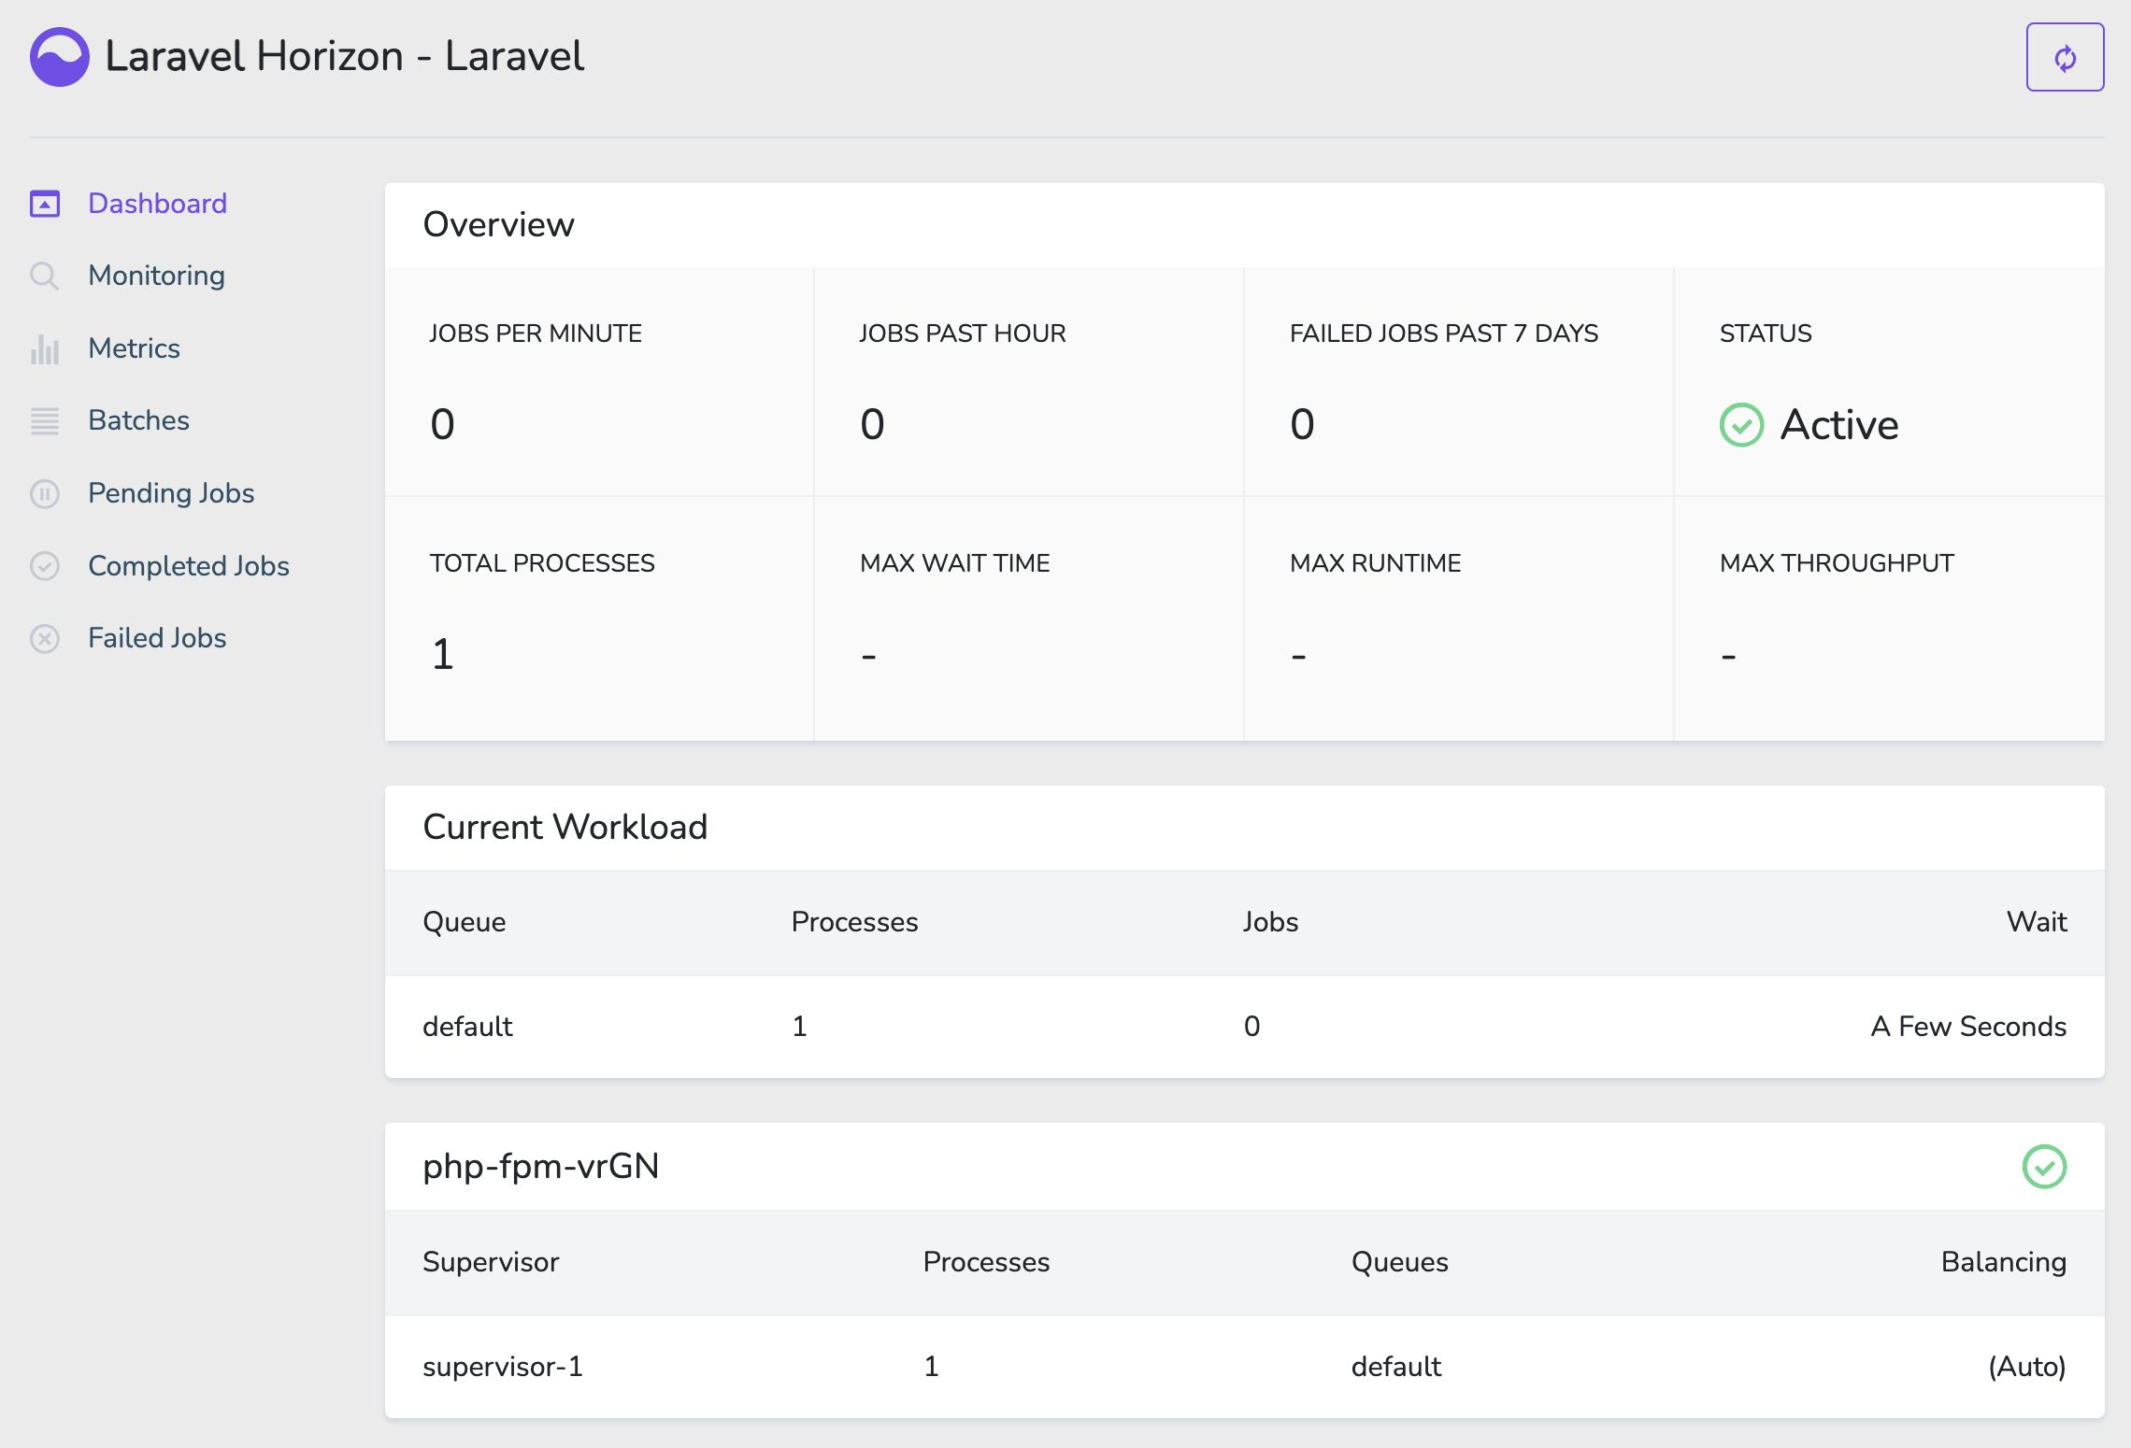Click the Pending Jobs pause icon
The width and height of the screenshot is (2131, 1448).
tap(45, 493)
